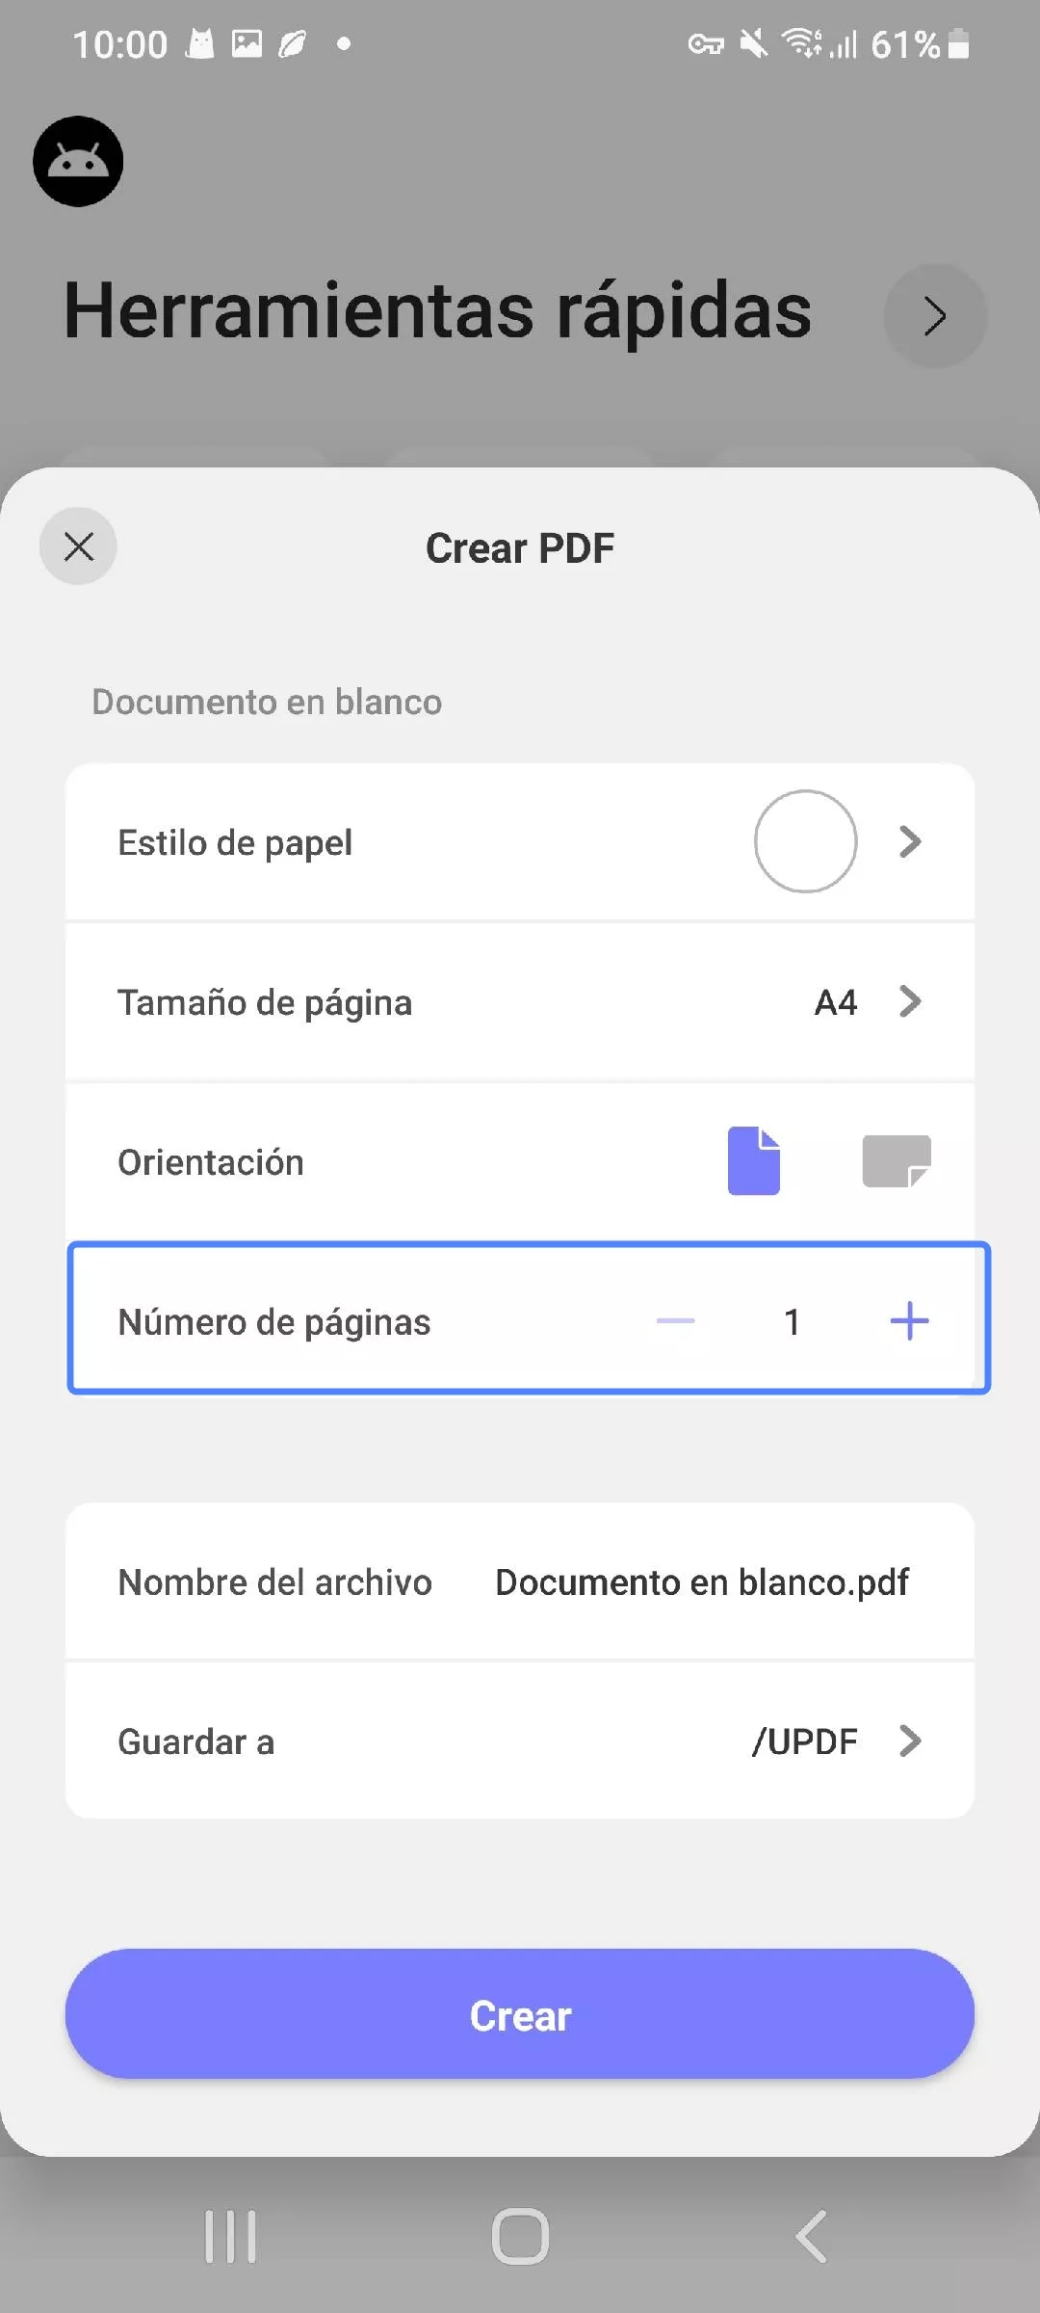Tap the Android recent apps button
This screenshot has width=1040, height=2313.
tap(231, 2236)
